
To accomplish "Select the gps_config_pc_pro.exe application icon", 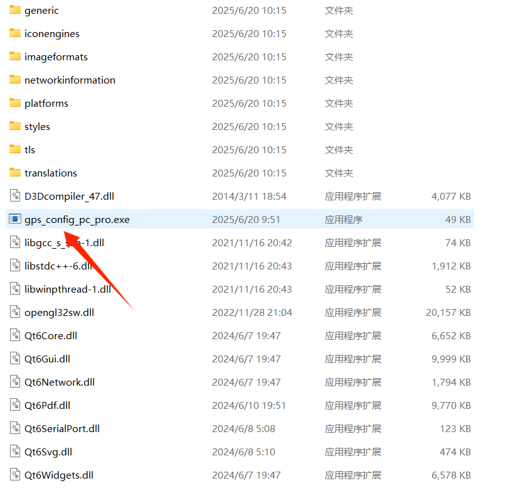I will point(15,219).
